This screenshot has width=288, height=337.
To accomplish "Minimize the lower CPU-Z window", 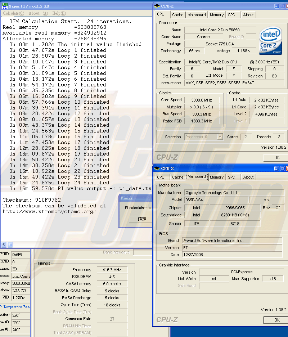I will click(x=276, y=168).
